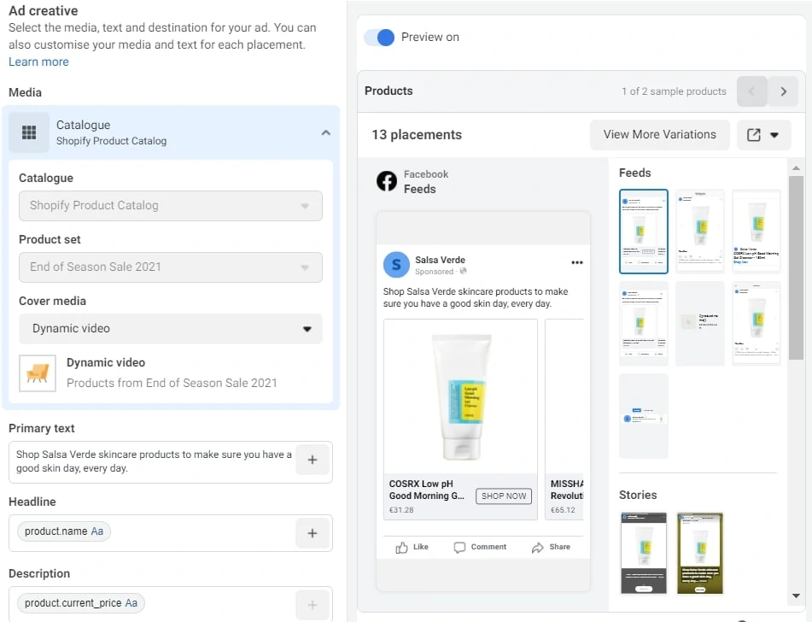Go to the previous sample product

752,91
